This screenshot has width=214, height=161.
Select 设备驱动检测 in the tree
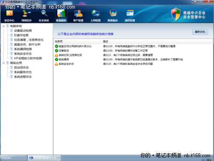[23, 31]
